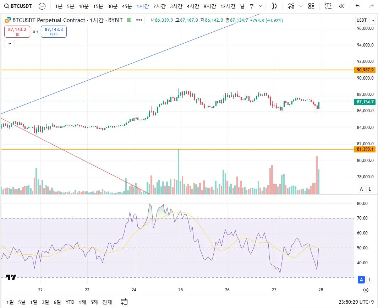Select the 주 (weekly) interval
Image resolution: width=378 pixels, height=308 pixels.
coord(251,6)
